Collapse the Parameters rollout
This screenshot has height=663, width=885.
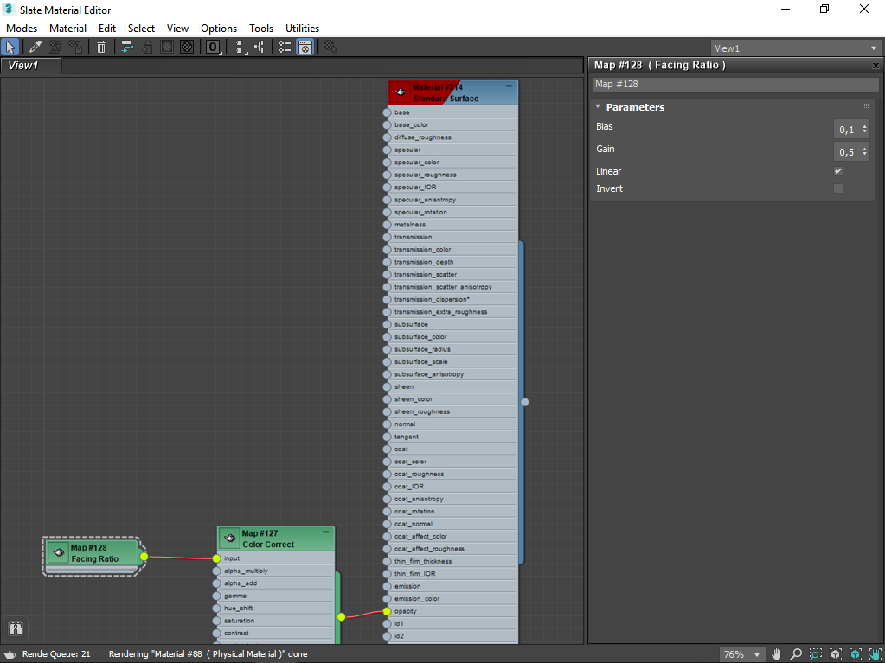tap(597, 106)
